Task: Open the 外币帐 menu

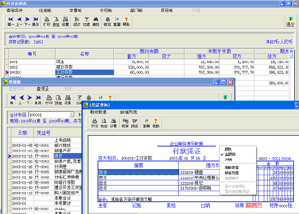Action: point(106,10)
